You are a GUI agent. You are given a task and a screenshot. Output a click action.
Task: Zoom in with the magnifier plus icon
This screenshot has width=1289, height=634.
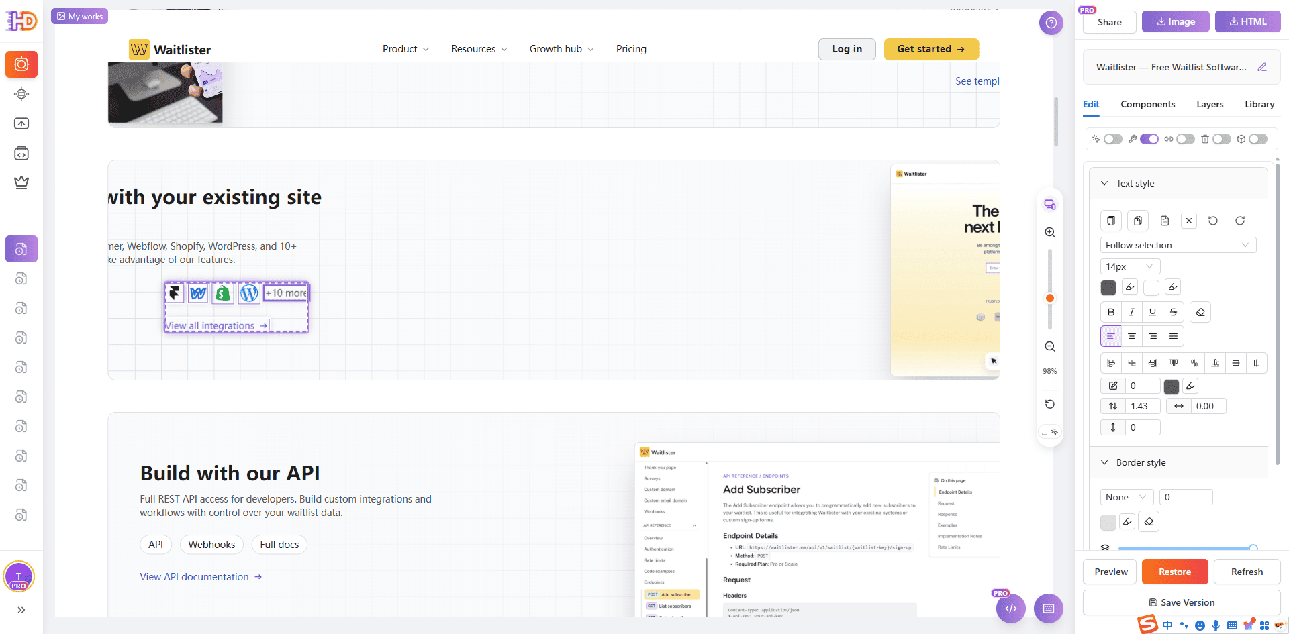click(1050, 232)
